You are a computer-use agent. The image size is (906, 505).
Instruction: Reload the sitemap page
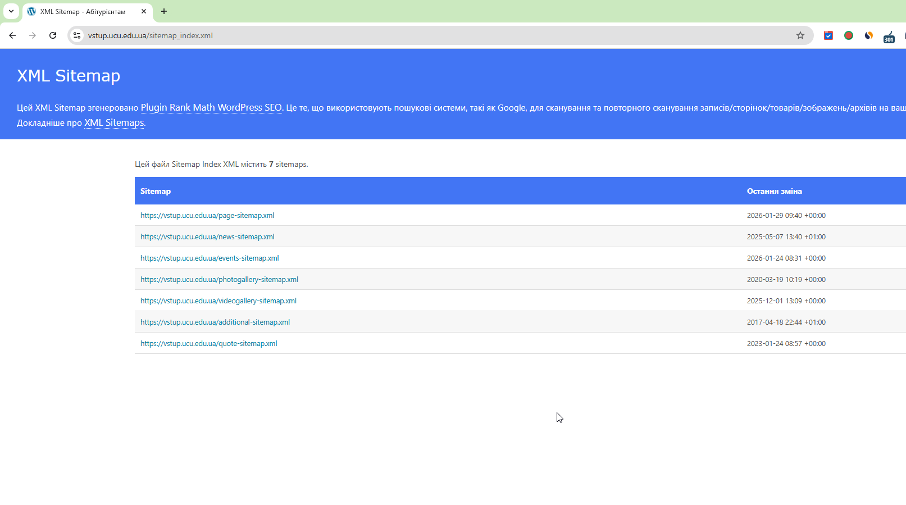pos(53,35)
